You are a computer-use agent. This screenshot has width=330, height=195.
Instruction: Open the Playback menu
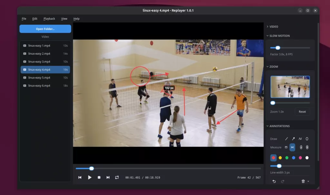pos(49,18)
